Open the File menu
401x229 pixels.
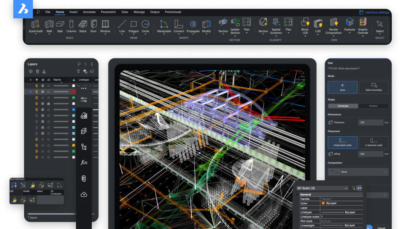point(48,12)
